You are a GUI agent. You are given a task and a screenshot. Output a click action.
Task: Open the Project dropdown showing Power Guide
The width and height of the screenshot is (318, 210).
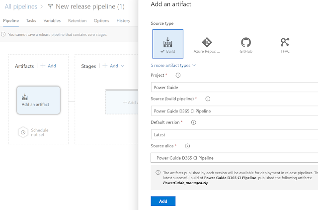pyautogui.click(x=234, y=87)
